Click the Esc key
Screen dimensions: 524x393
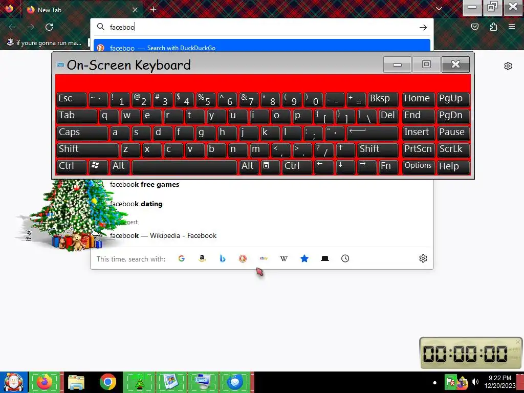pos(72,100)
